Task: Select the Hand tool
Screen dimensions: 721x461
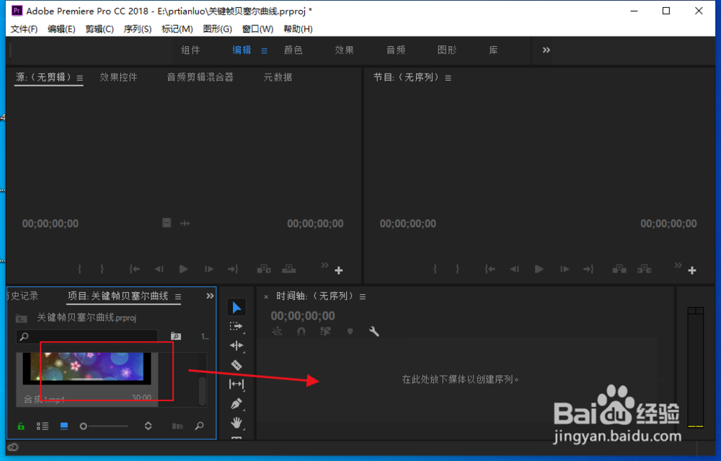Action: pos(236,422)
